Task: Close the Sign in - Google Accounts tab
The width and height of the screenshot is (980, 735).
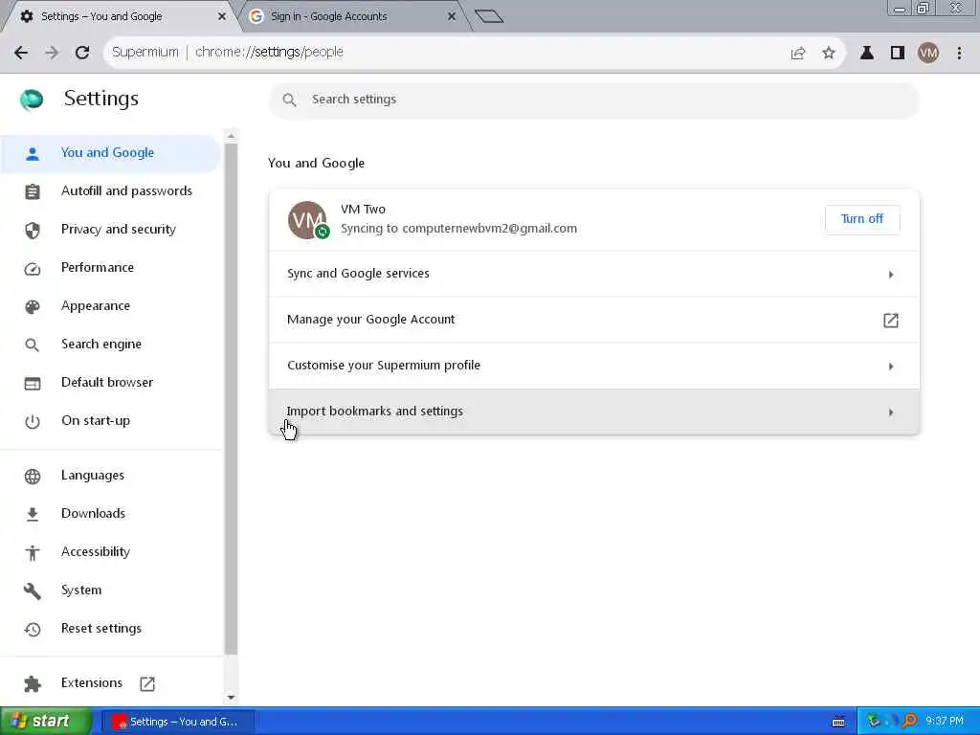Action: pos(452,16)
